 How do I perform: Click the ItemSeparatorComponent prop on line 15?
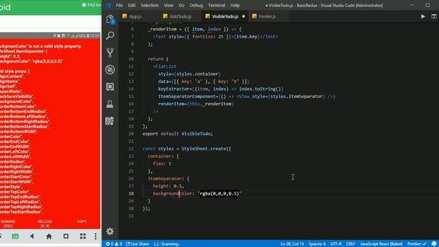click(188, 96)
